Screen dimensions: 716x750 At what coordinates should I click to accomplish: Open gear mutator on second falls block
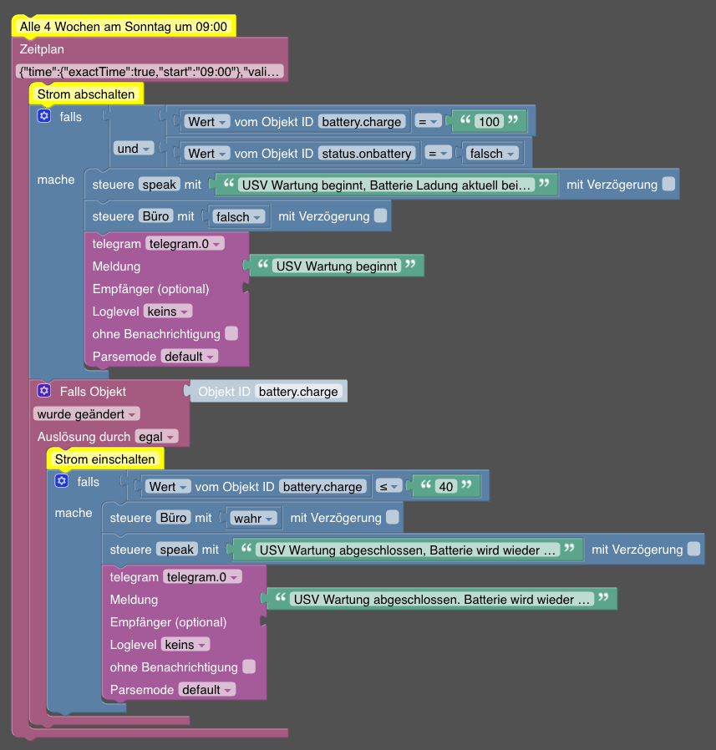click(x=62, y=481)
